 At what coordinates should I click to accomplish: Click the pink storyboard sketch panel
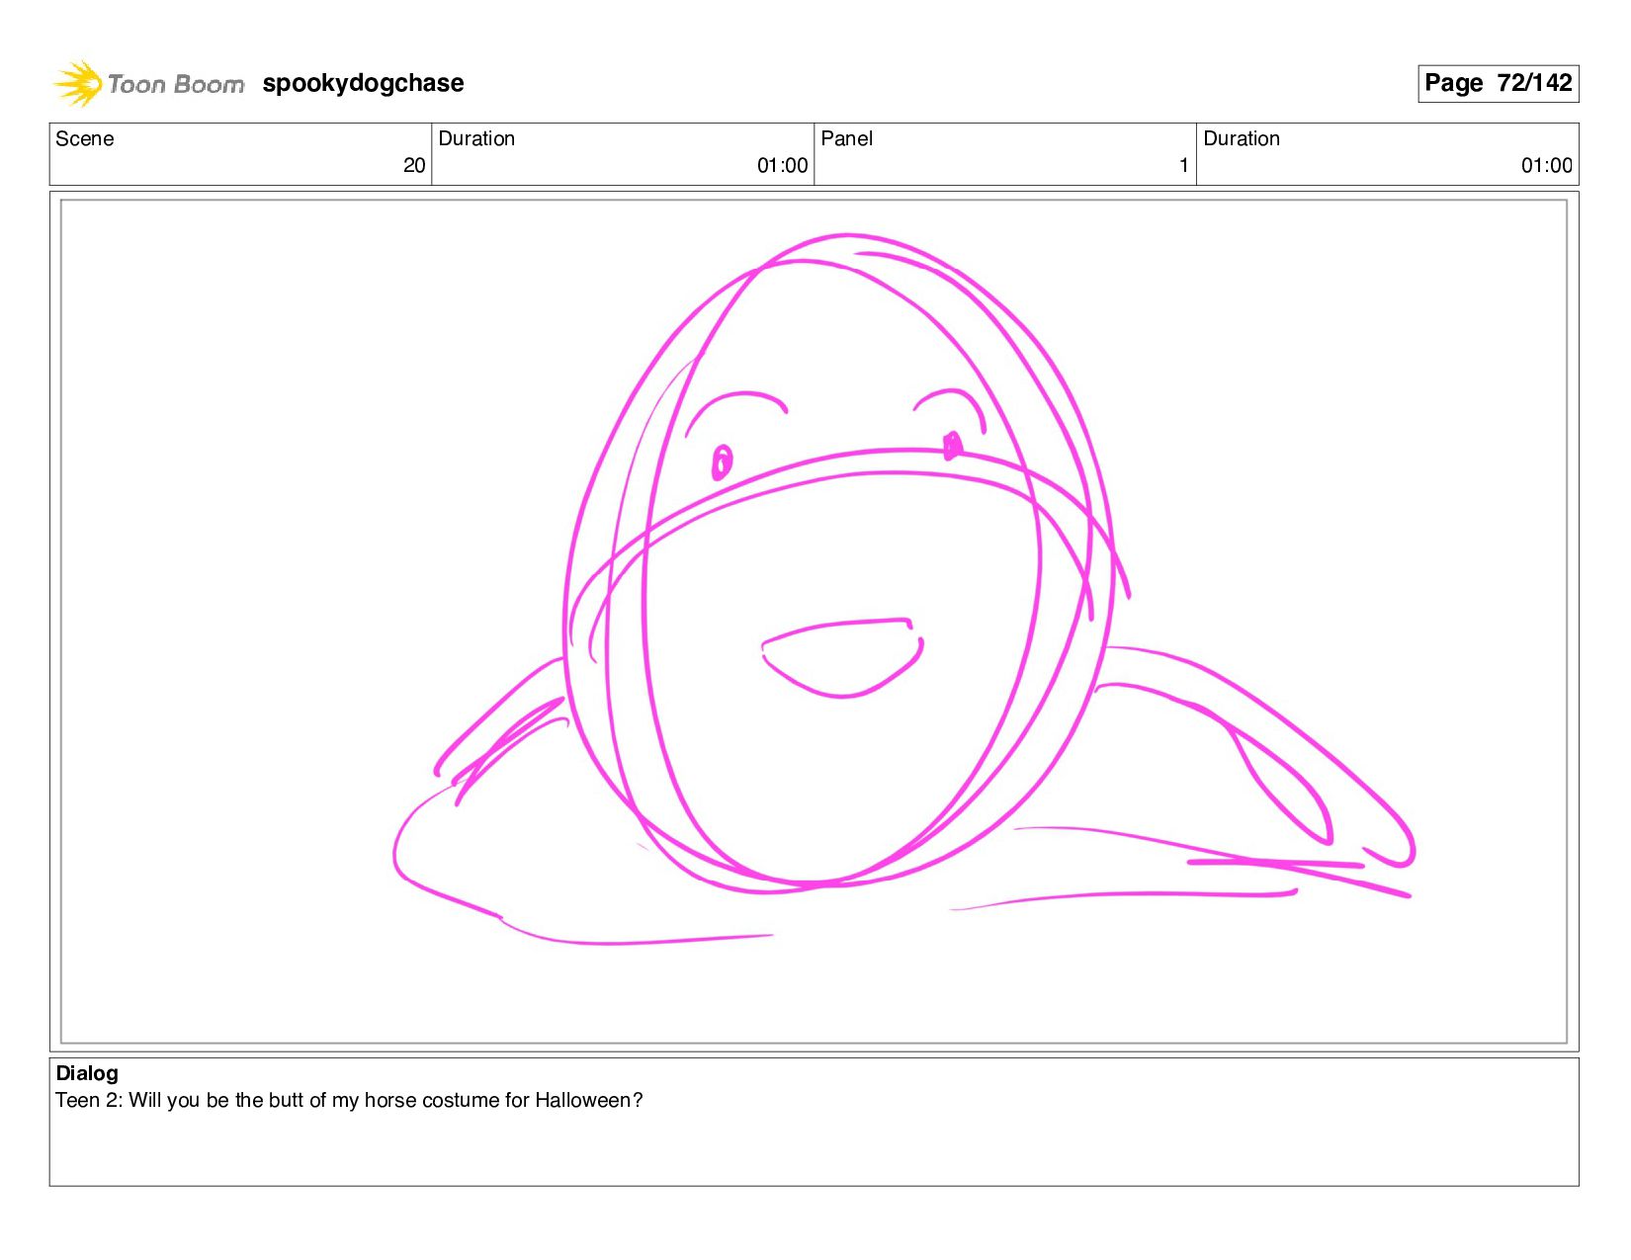(814, 622)
